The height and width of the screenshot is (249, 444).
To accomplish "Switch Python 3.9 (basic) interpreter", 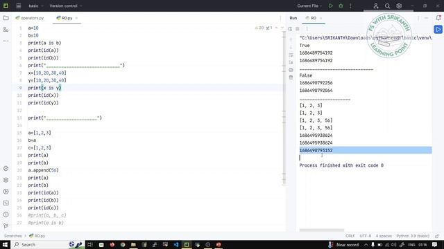I will click(x=413, y=236).
